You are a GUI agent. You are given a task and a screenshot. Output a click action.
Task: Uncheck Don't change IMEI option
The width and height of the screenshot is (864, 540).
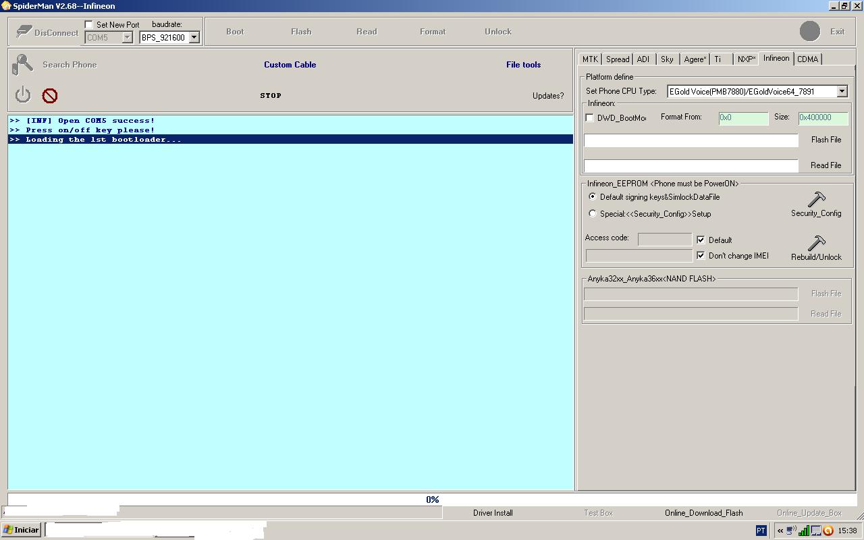(x=701, y=256)
